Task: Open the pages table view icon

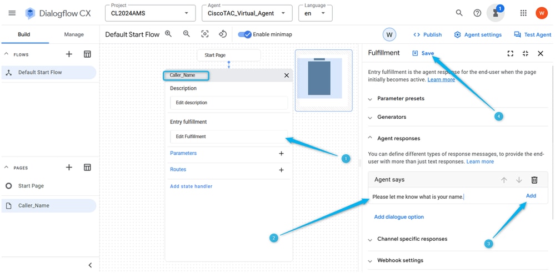Action: [87, 167]
